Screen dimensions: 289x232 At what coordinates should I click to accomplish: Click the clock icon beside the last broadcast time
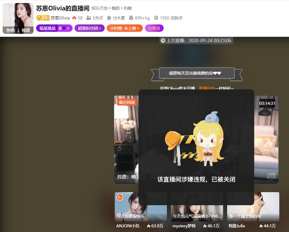[163, 40]
